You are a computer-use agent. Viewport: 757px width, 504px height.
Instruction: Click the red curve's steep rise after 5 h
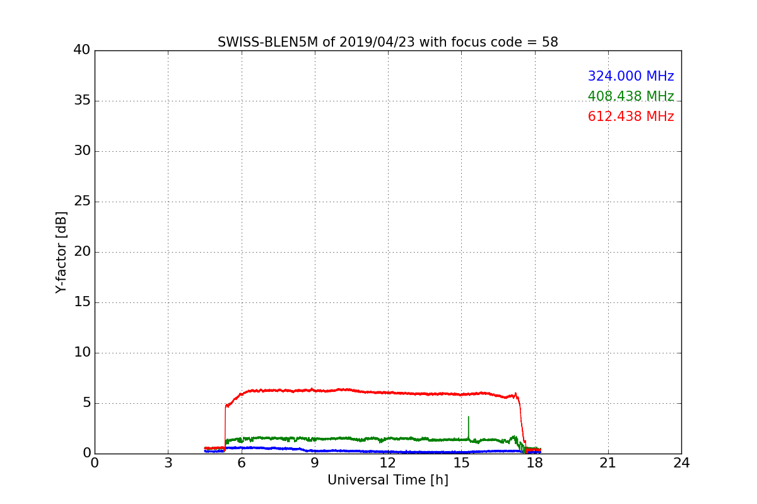(225, 427)
